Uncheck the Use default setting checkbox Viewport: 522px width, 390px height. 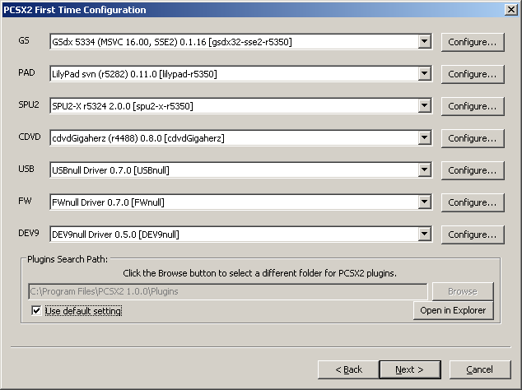(36, 311)
